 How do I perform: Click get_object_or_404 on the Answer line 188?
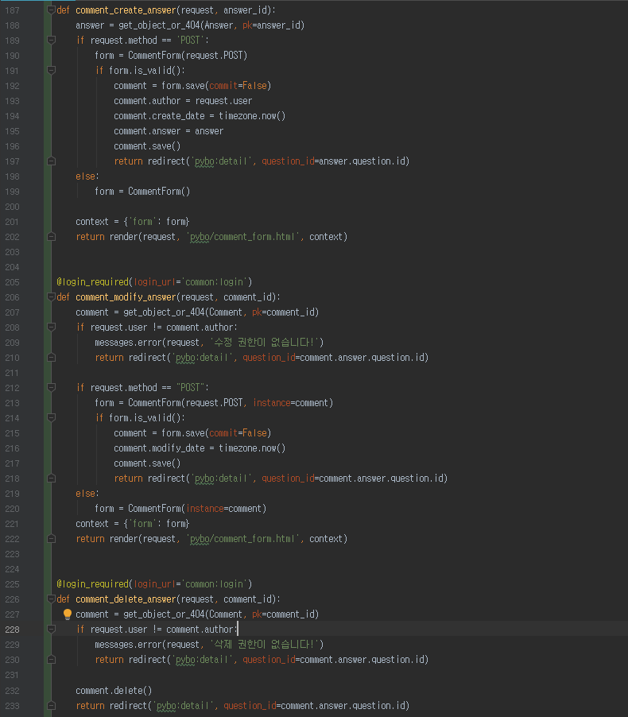pyautogui.click(x=160, y=25)
